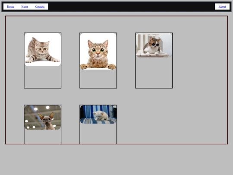Select the crouching tabby kitten photo
The height and width of the screenshot is (175, 233).
pos(42,50)
